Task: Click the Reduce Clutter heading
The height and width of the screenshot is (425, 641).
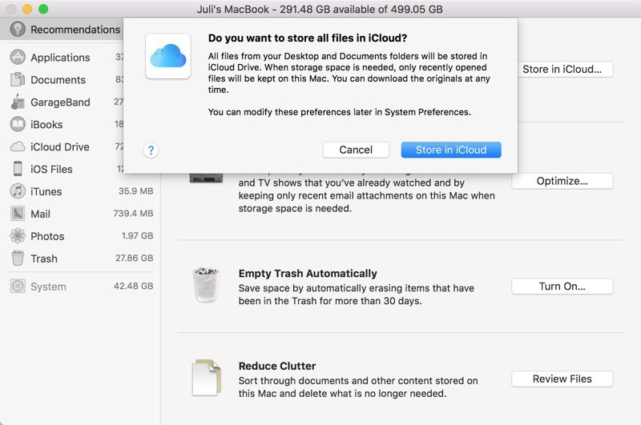Action: [277, 367]
